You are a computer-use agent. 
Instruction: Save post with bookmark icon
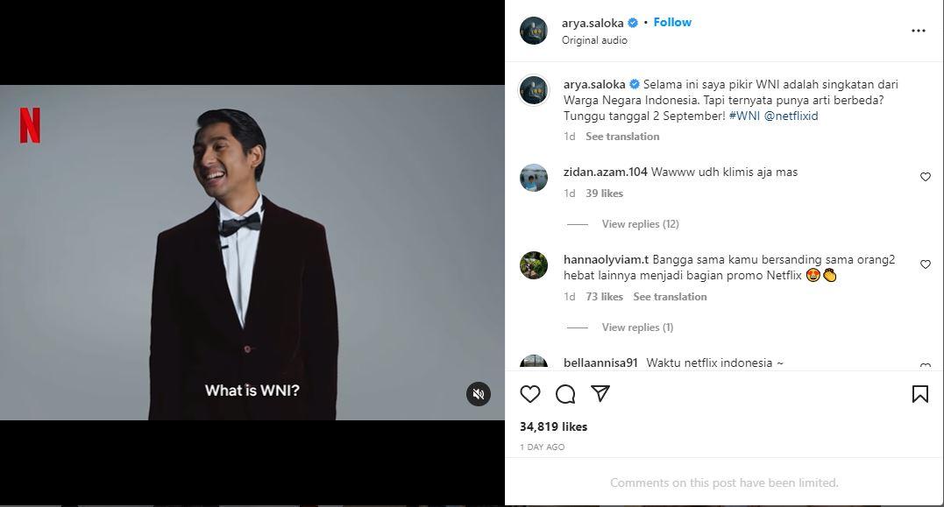(x=919, y=394)
